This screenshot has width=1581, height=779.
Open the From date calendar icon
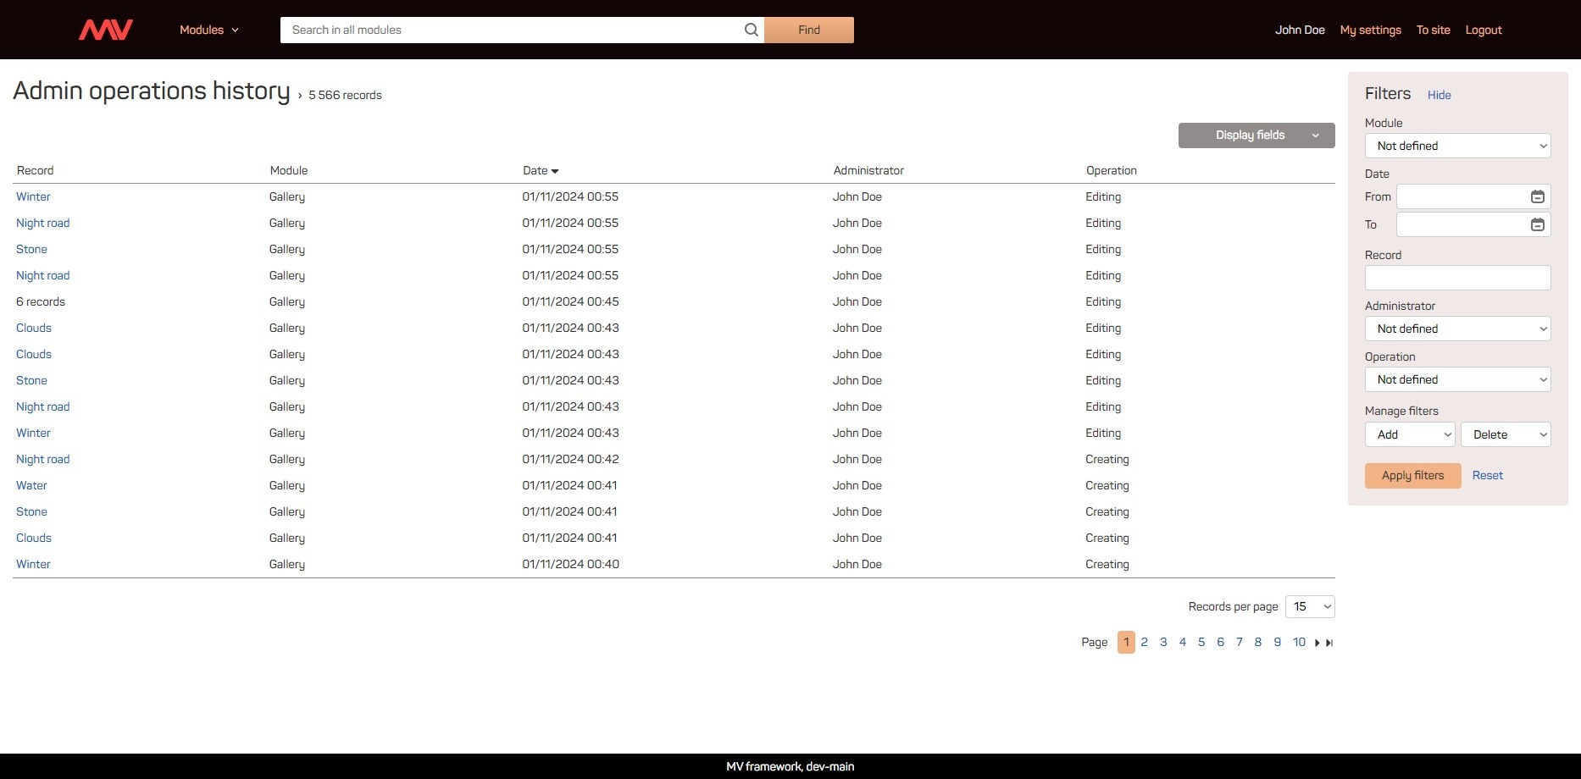click(1537, 197)
